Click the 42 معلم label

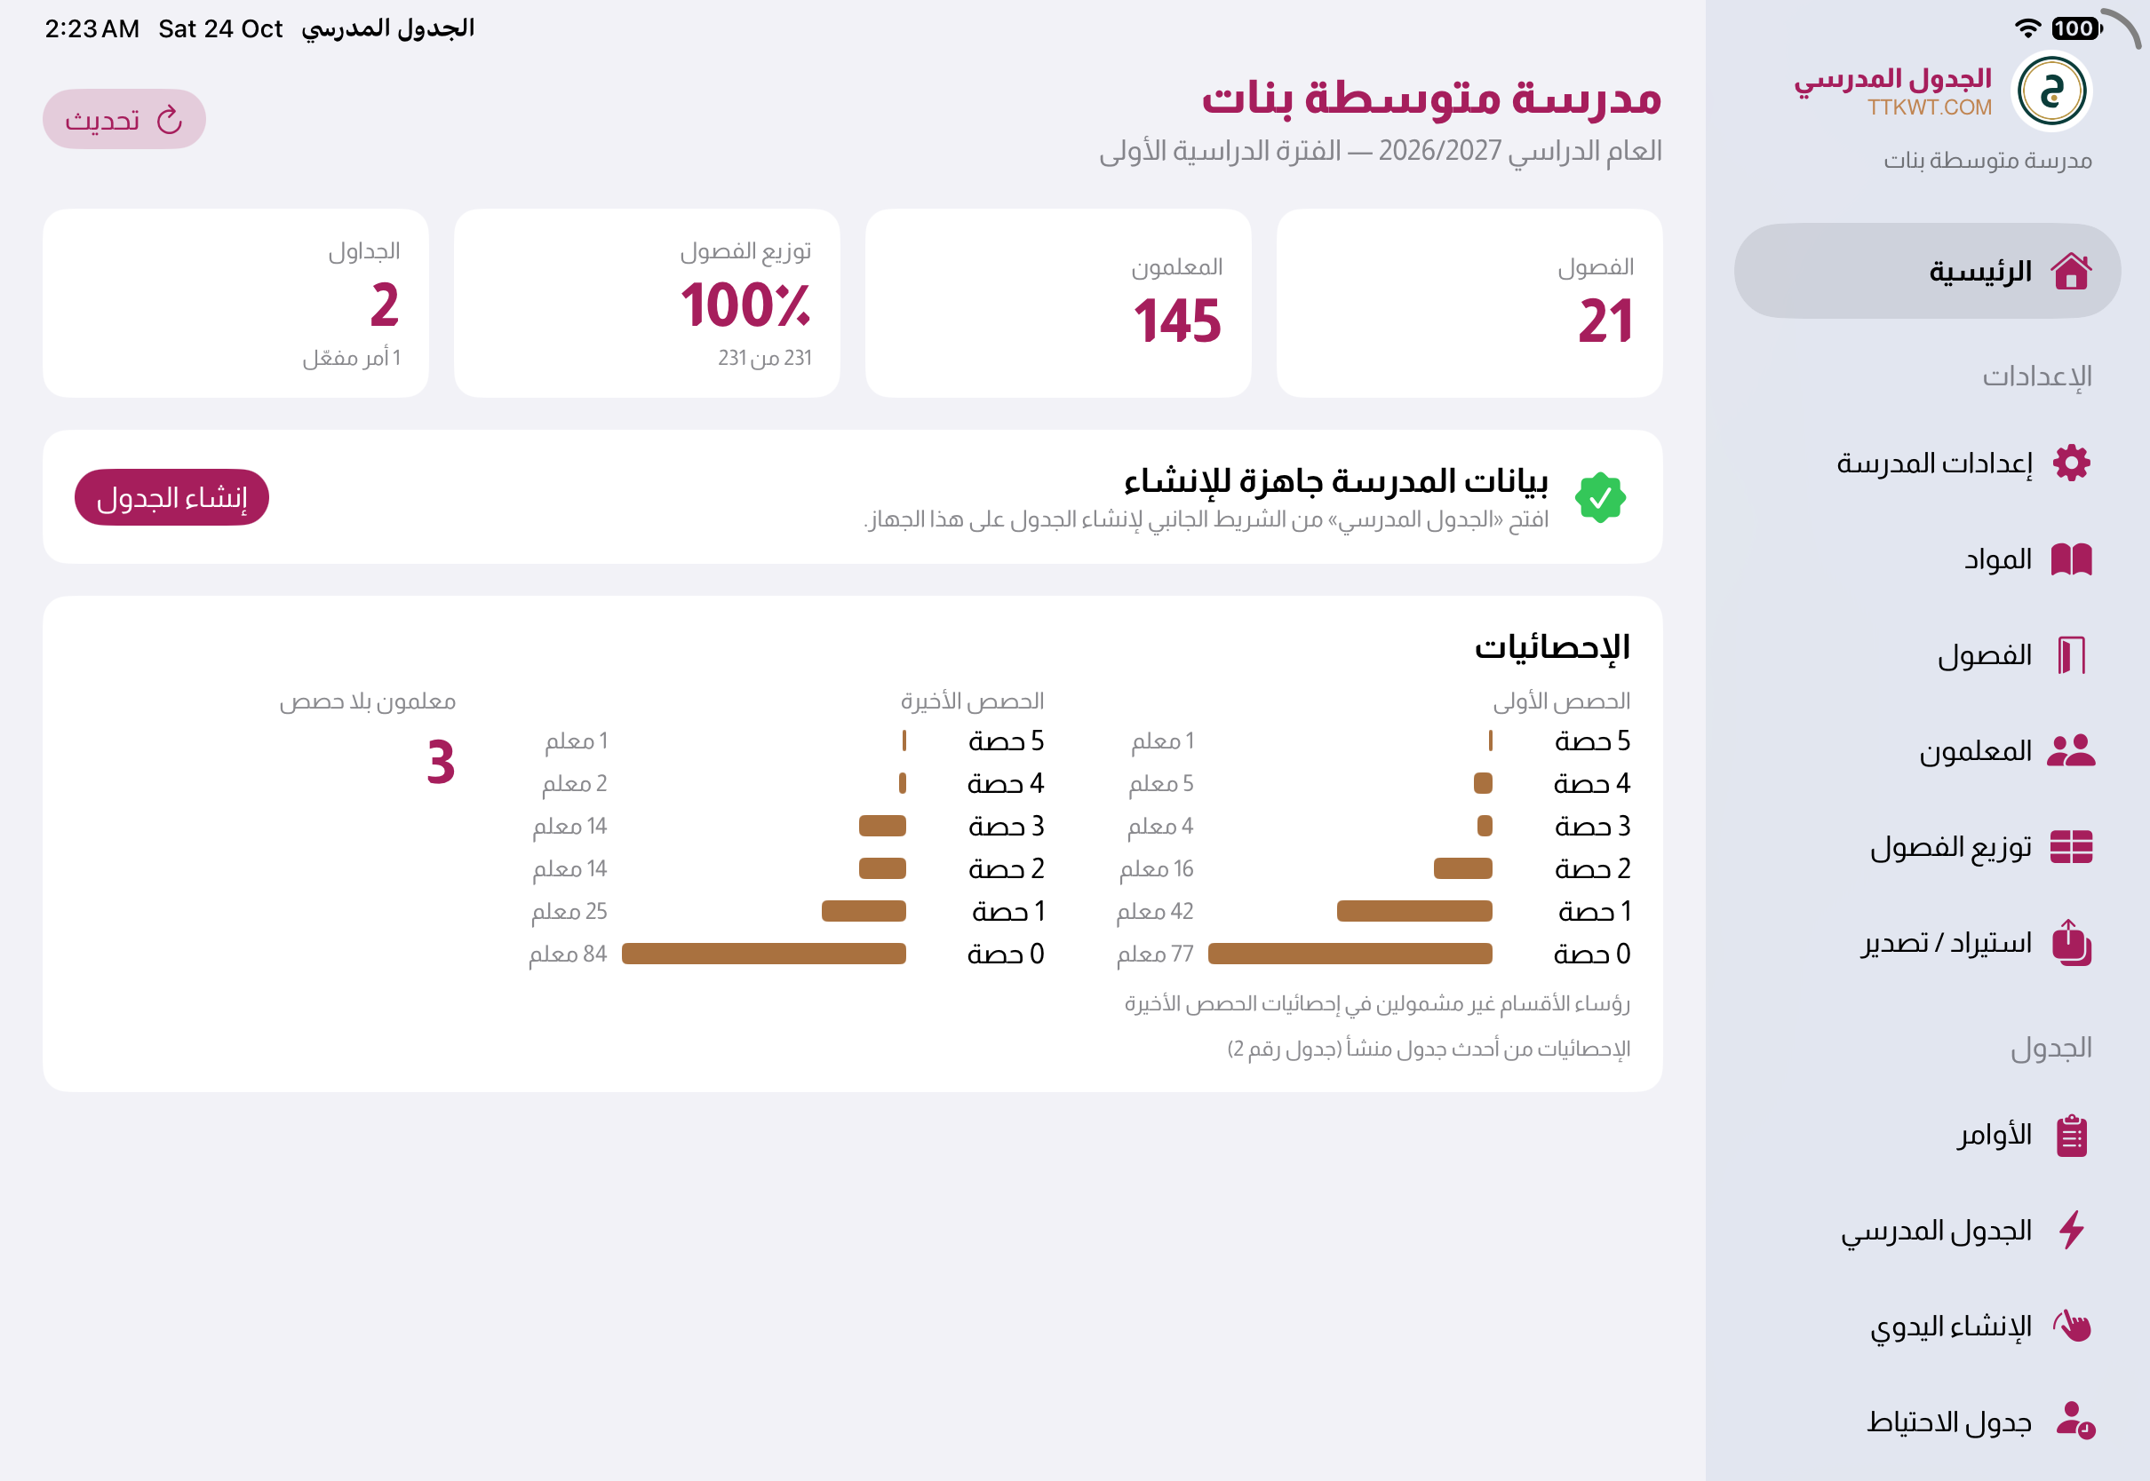1154,911
